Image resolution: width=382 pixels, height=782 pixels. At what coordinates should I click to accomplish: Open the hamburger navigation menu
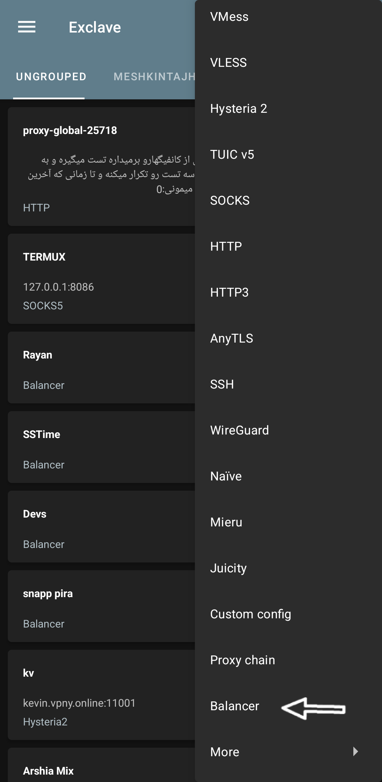click(x=27, y=27)
